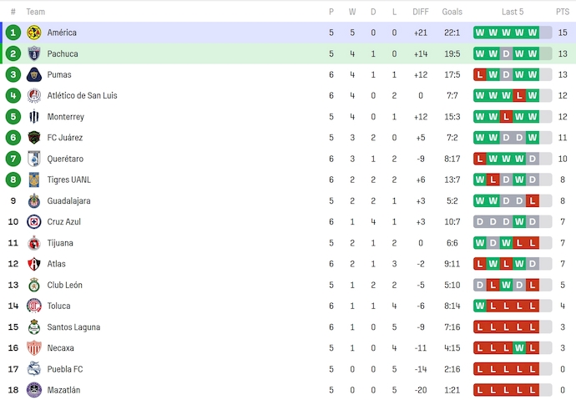The image size is (576, 400).
Task: Click the Necaxa striped shield icon
Action: point(33,348)
